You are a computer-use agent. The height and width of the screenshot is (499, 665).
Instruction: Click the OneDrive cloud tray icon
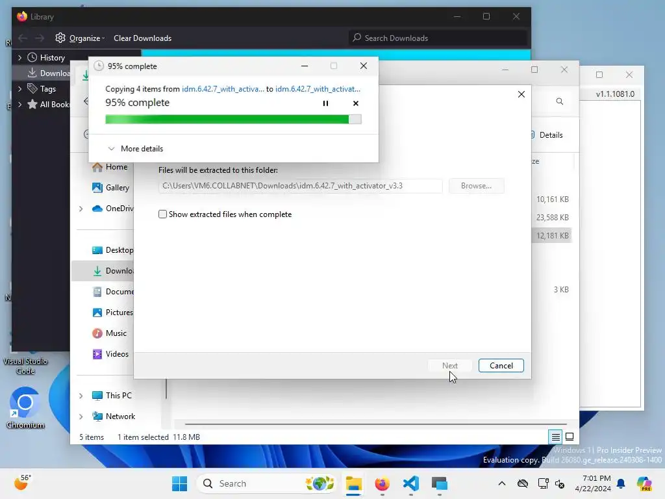tap(523, 483)
